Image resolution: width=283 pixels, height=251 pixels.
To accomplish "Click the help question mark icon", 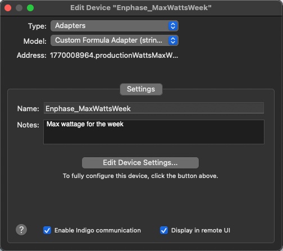I will click(21, 230).
